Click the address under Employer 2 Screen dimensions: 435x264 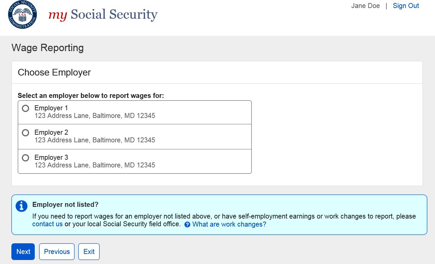click(x=95, y=140)
